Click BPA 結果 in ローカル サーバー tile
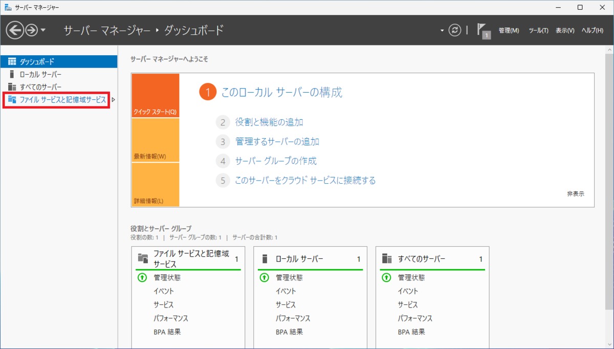The width and height of the screenshot is (614, 349). click(289, 332)
